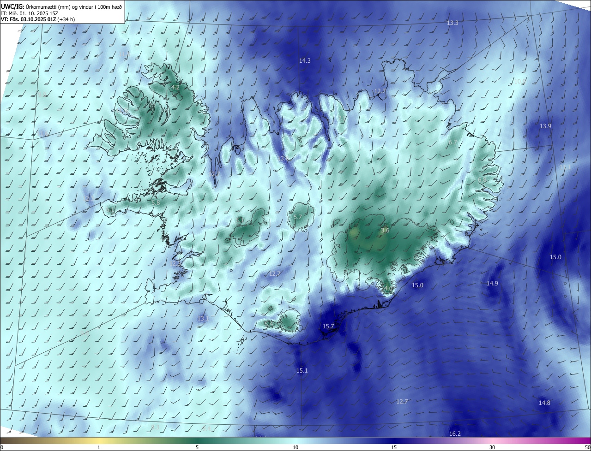Click the colorbar tick label 0
The height and width of the screenshot is (451, 591).
[2, 447]
